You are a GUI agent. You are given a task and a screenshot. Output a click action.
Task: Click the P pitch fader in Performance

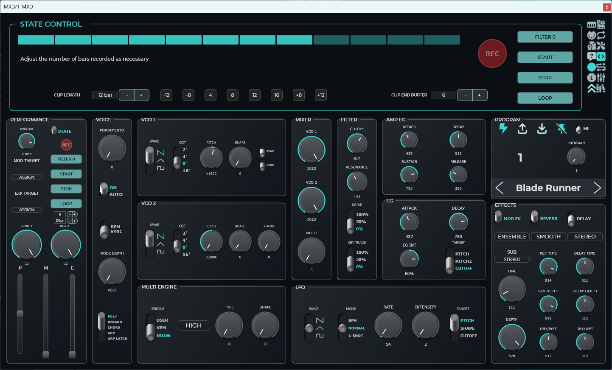[20, 314]
